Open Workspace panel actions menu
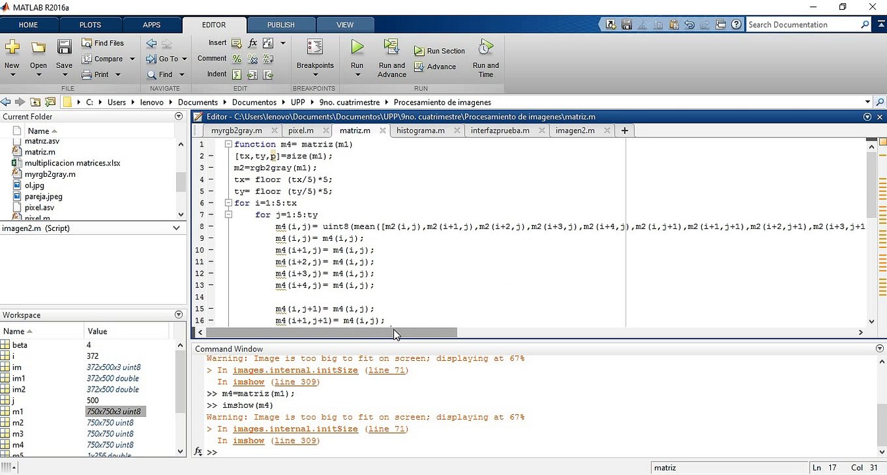Screen dimensions: 887x475 coord(179,315)
